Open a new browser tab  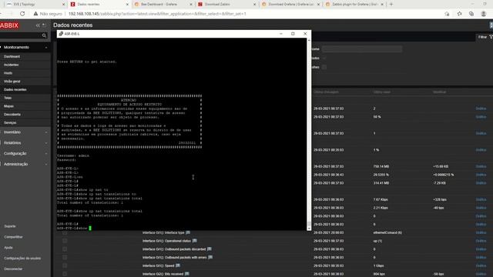(x=391, y=5)
